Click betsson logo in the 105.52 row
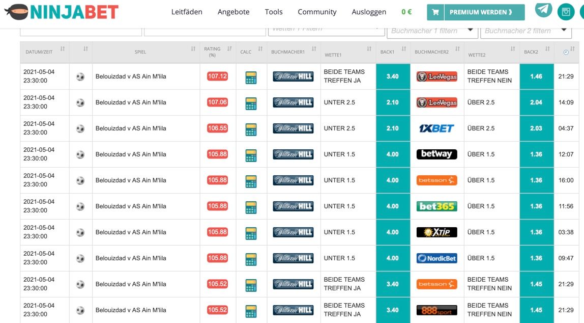 pyautogui.click(x=437, y=284)
